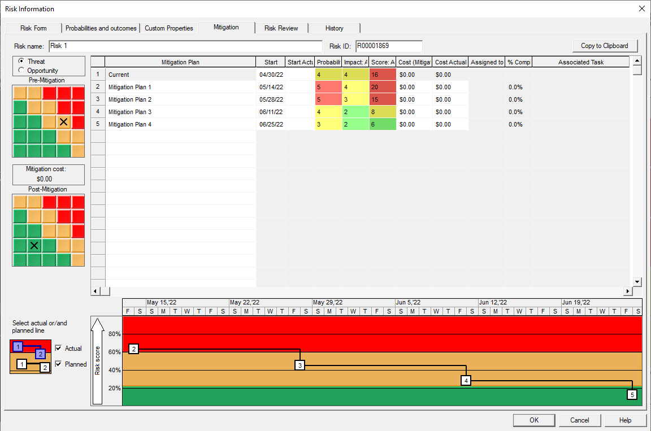Click the horizontal scrollbar right arrow
The height and width of the screenshot is (431, 651).
(628, 291)
